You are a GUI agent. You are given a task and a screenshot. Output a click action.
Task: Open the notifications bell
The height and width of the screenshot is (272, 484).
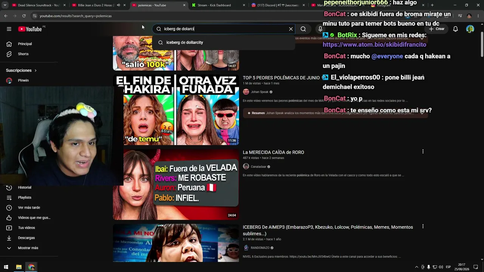[456, 29]
